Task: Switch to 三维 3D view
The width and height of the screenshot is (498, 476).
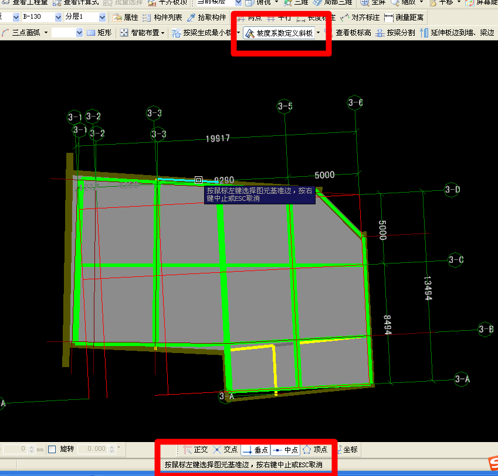Action: pyautogui.click(x=296, y=2)
